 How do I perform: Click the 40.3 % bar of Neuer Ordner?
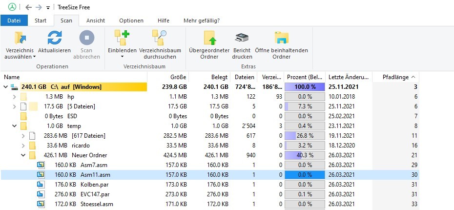tap(305, 155)
